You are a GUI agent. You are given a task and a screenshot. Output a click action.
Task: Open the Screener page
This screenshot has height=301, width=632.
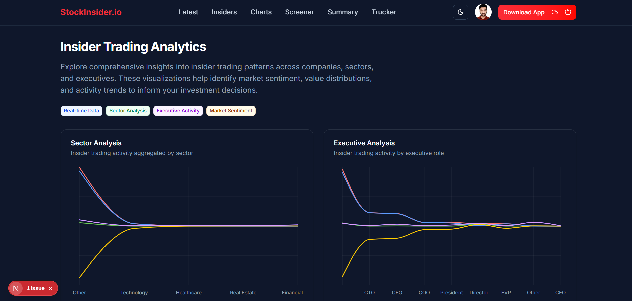pos(299,12)
